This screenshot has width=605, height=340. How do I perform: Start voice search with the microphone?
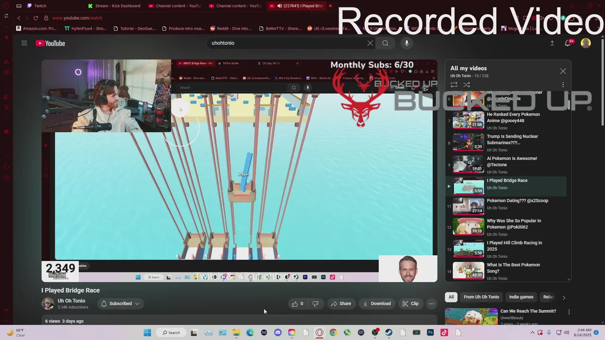point(406,43)
